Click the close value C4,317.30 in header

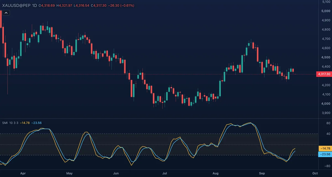99,6
